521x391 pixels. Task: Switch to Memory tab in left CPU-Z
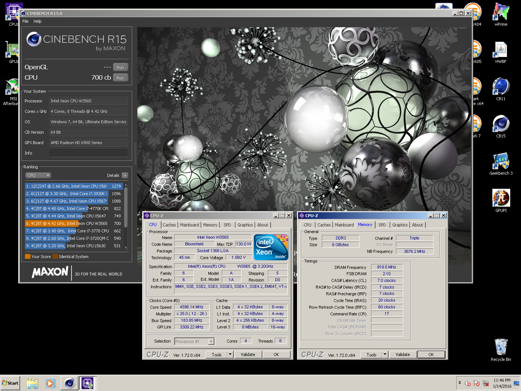point(210,225)
